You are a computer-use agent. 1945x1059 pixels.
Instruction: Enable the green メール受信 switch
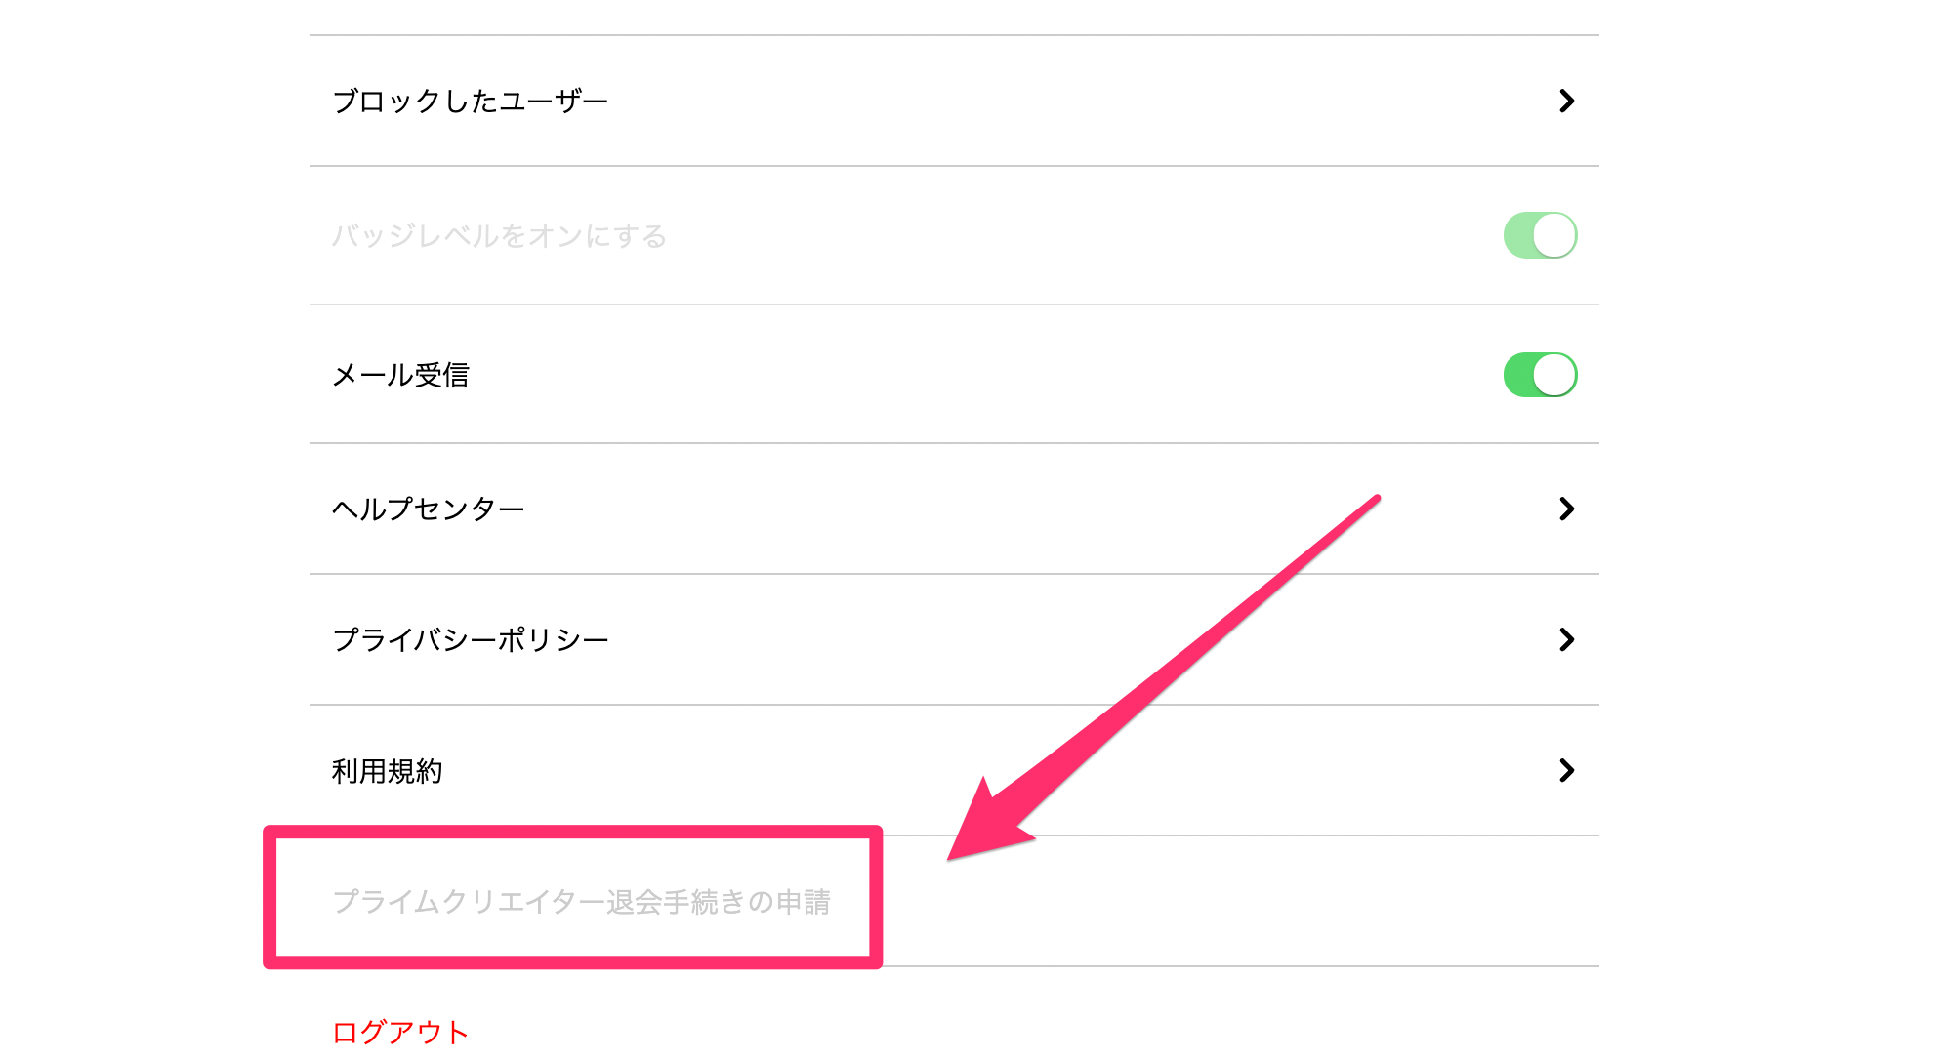click(x=1541, y=374)
